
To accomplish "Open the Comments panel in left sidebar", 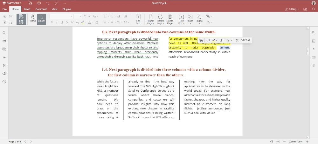I will tap(4, 41).
